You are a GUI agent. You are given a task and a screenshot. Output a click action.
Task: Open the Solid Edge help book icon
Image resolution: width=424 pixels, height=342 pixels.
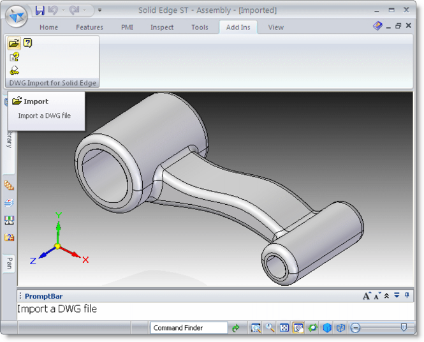tap(377, 26)
